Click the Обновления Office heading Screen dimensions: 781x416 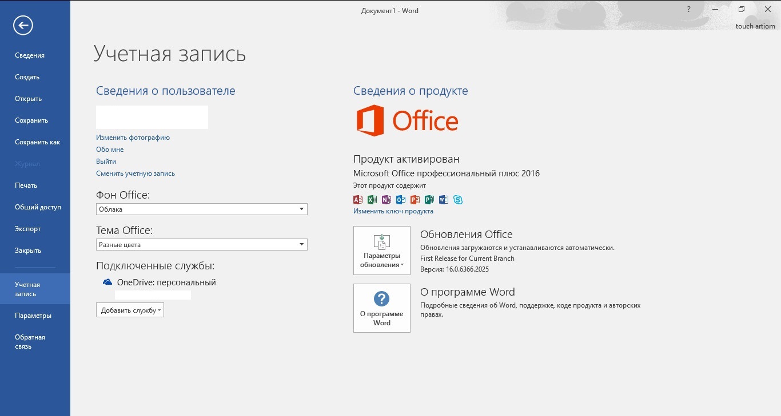467,235
